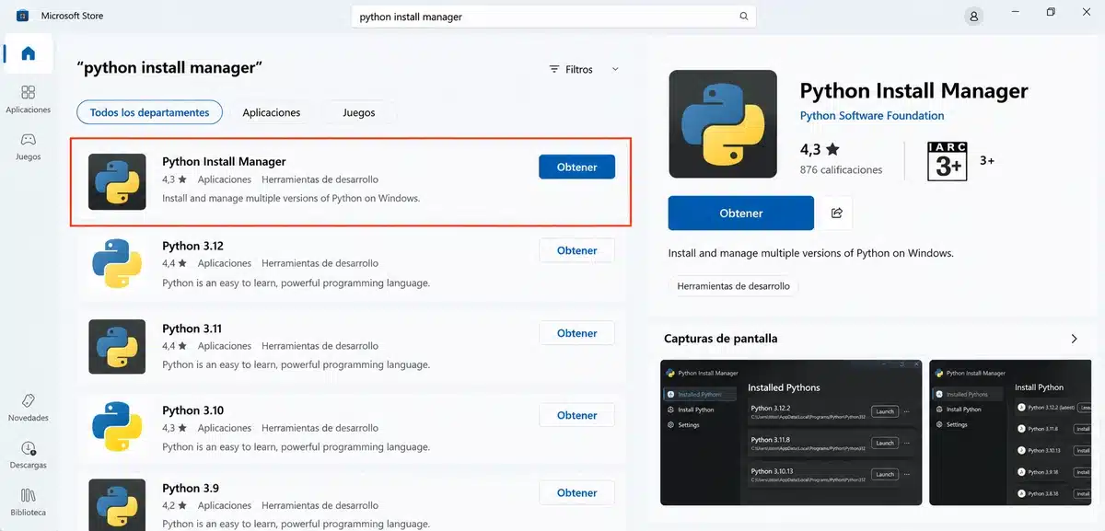This screenshot has width=1105, height=531.
Task: Open Juegos in the sidebar
Action: click(x=28, y=146)
